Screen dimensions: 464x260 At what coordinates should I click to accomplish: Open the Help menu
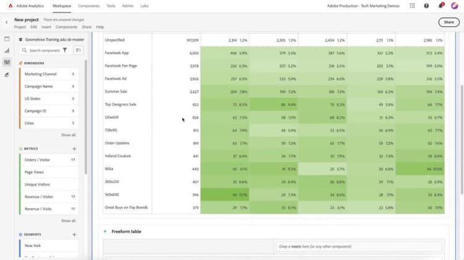pyautogui.click(x=100, y=27)
